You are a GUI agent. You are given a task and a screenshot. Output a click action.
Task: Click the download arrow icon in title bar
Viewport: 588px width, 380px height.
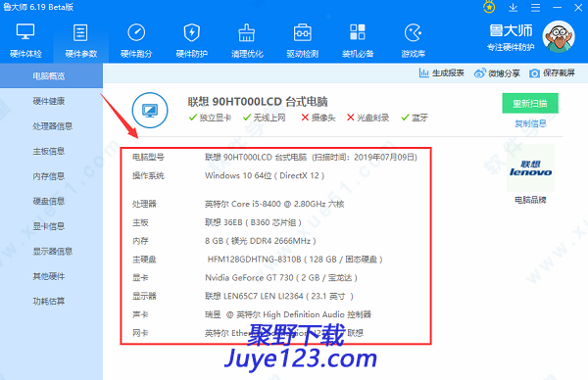[x=513, y=8]
